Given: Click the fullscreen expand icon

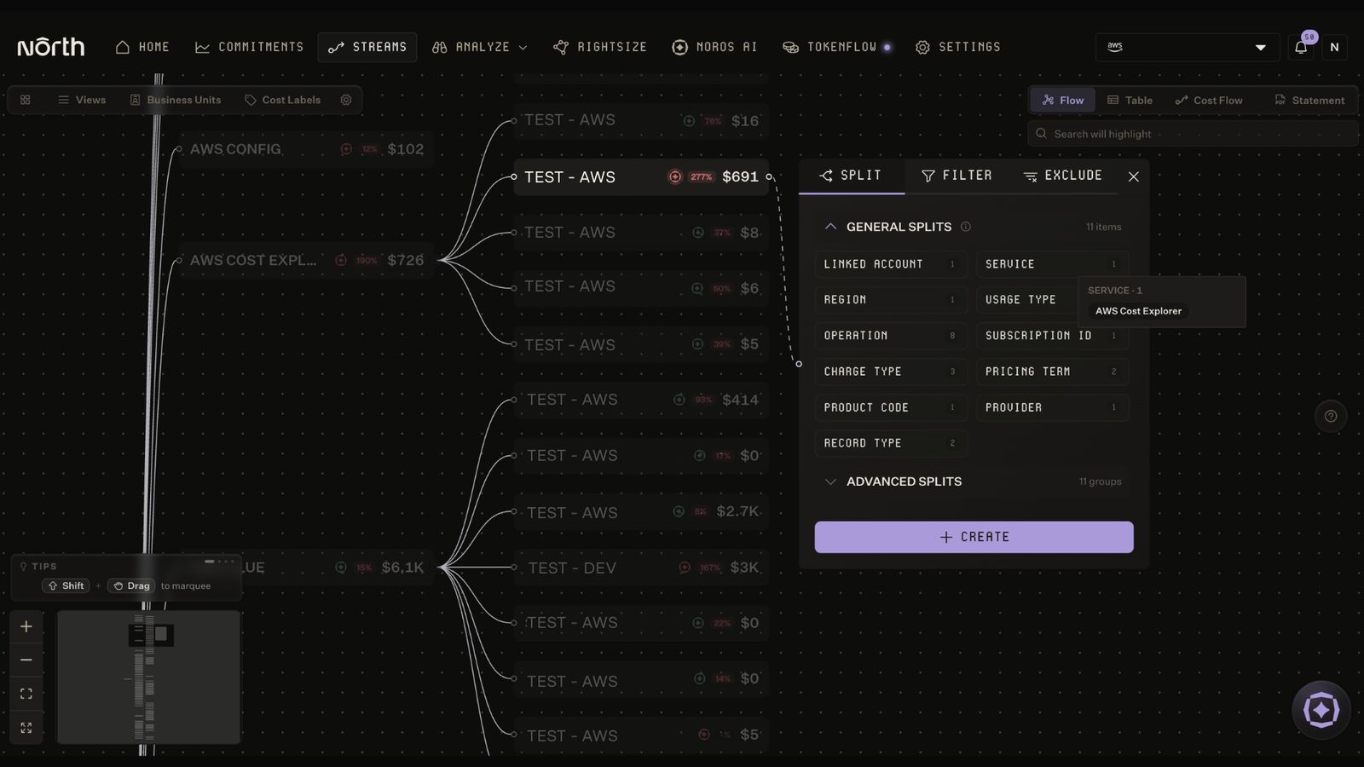Looking at the screenshot, I should 26,728.
